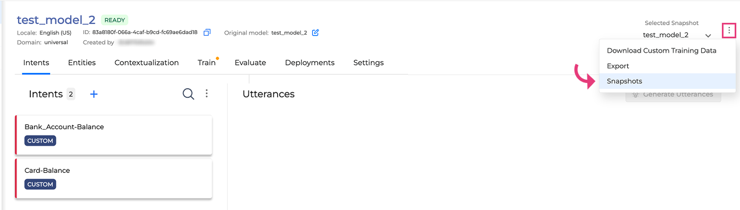Click the test_model_2 model title
This screenshot has height=210, width=740.
56,20
